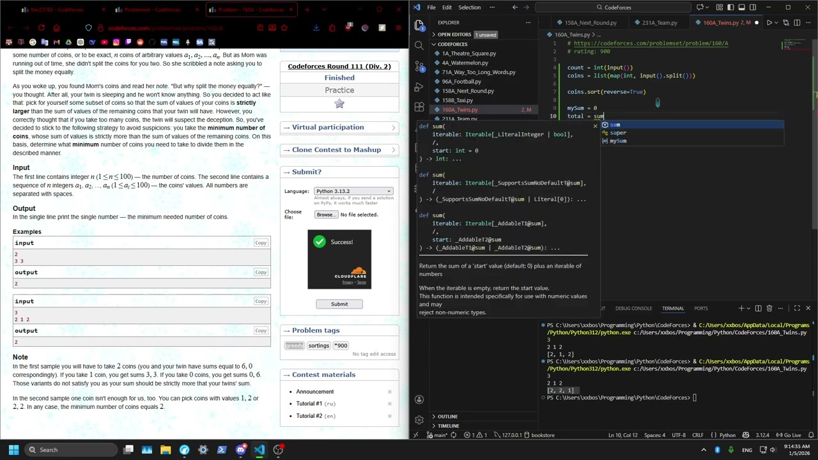This screenshot has height=460, width=818.
Task: Open the Selection menu in VS Code
Action: [469, 7]
